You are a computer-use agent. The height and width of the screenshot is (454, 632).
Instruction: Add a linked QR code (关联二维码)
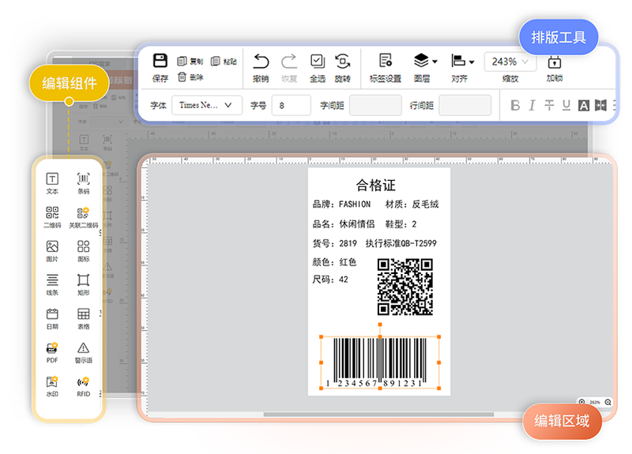(84, 217)
